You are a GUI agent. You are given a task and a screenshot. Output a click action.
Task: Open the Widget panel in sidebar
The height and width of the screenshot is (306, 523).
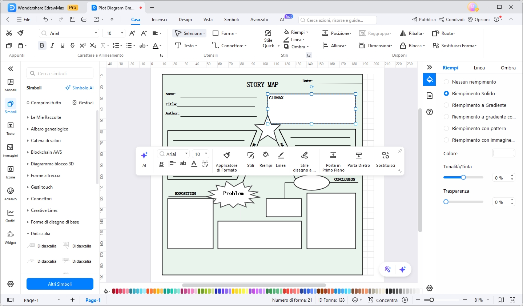click(x=11, y=237)
